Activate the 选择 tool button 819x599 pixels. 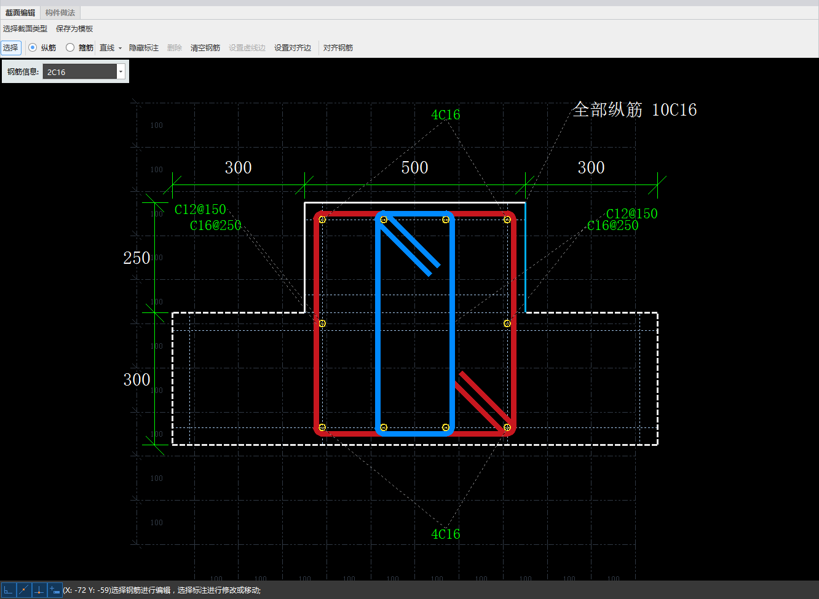coord(10,47)
